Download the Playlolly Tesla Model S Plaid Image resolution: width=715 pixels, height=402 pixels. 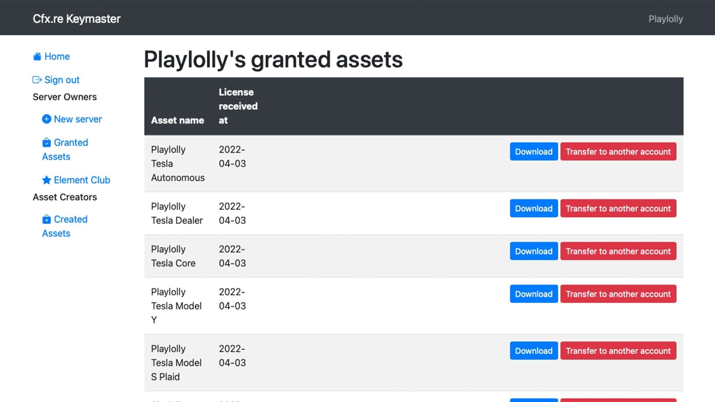(534, 351)
